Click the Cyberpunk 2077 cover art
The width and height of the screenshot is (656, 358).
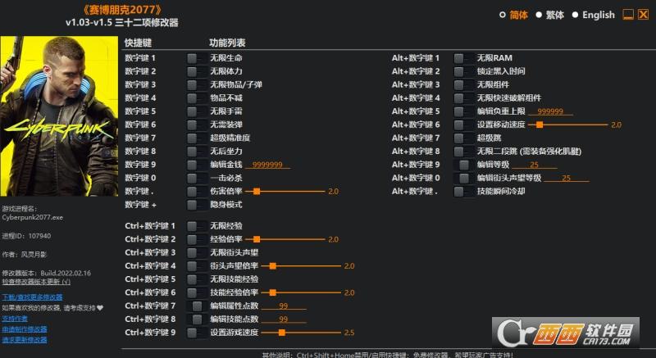click(x=59, y=116)
